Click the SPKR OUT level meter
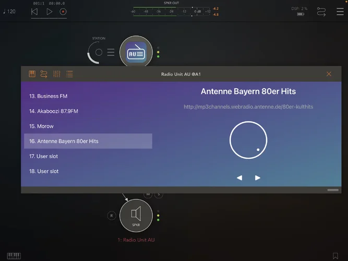 point(171,11)
